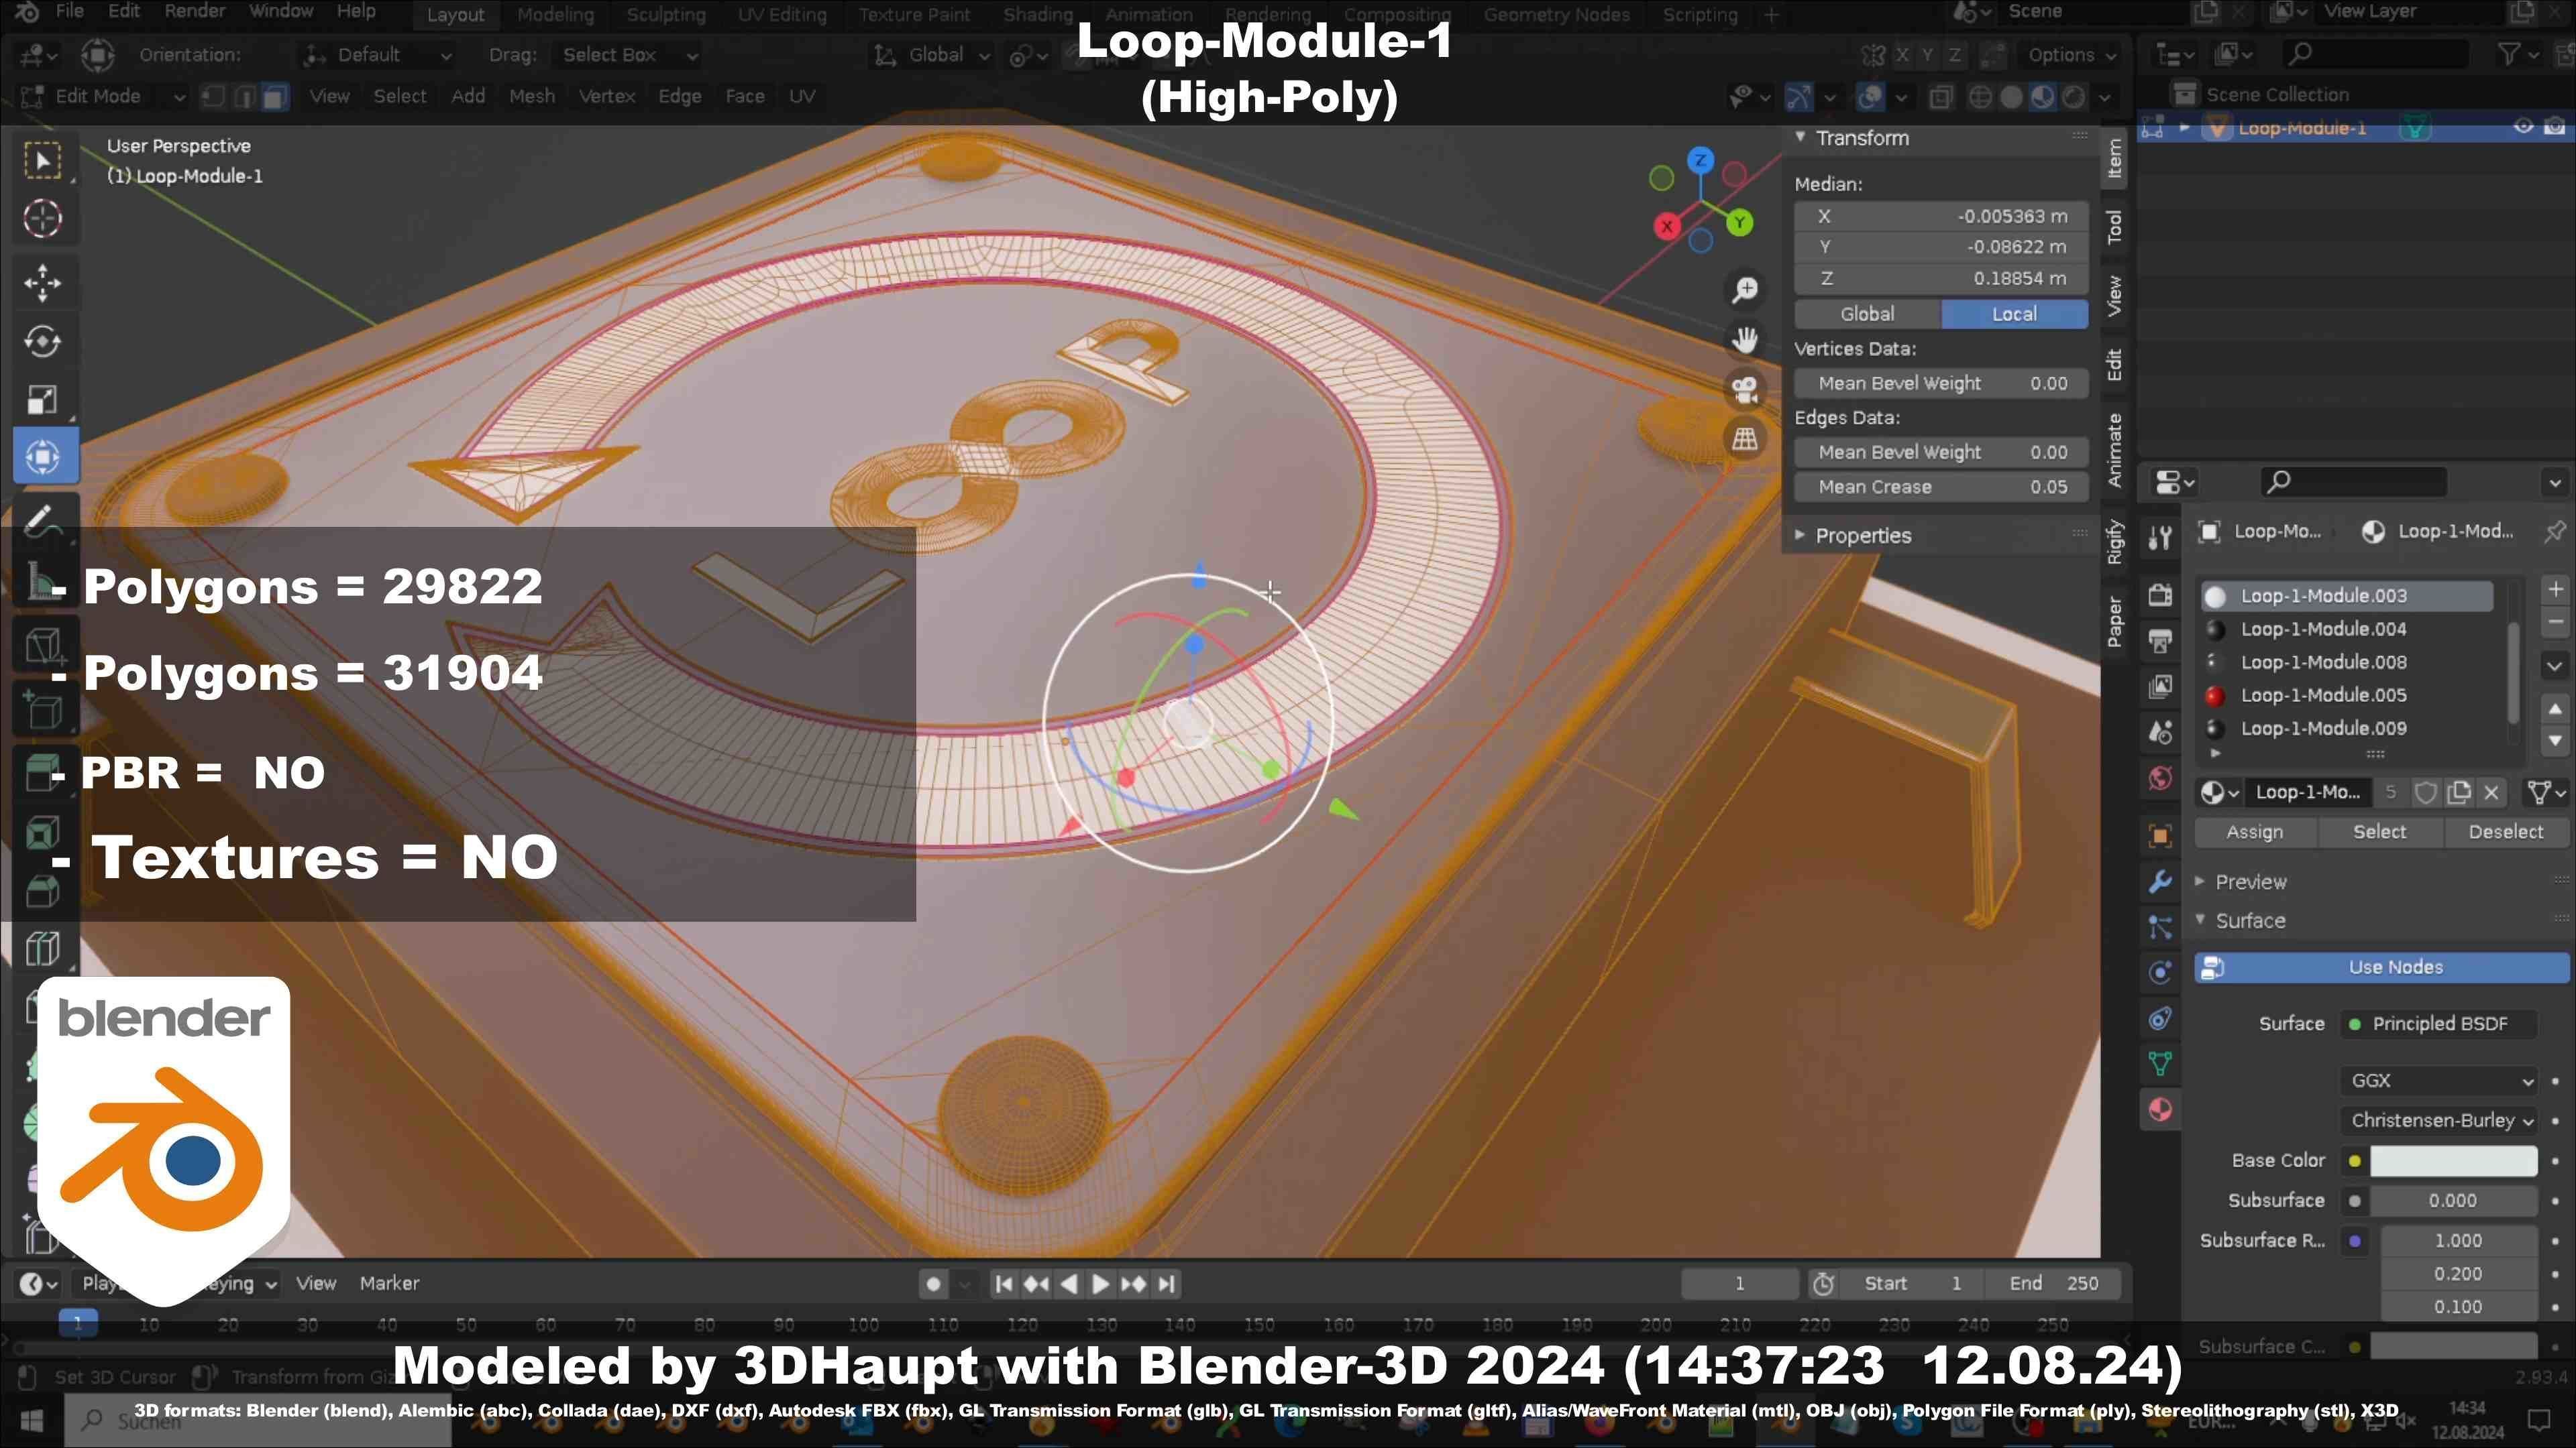The height and width of the screenshot is (1448, 2576).
Task: Jump to the timeline end frame
Action: click(x=1167, y=1284)
